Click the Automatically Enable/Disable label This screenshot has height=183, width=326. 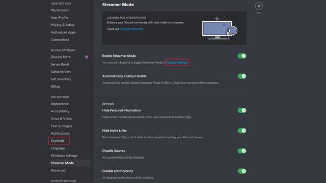(x=124, y=76)
